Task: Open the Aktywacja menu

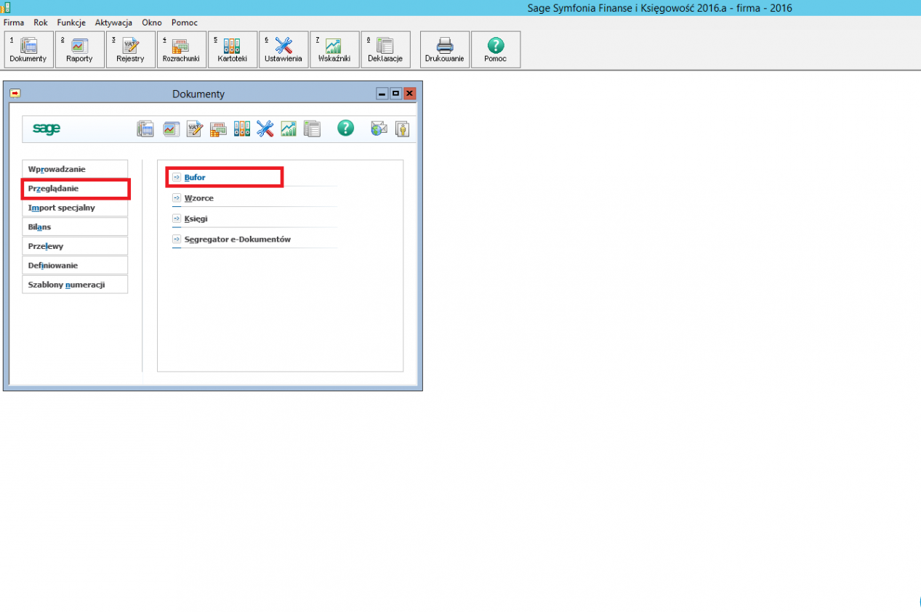Action: [x=113, y=23]
